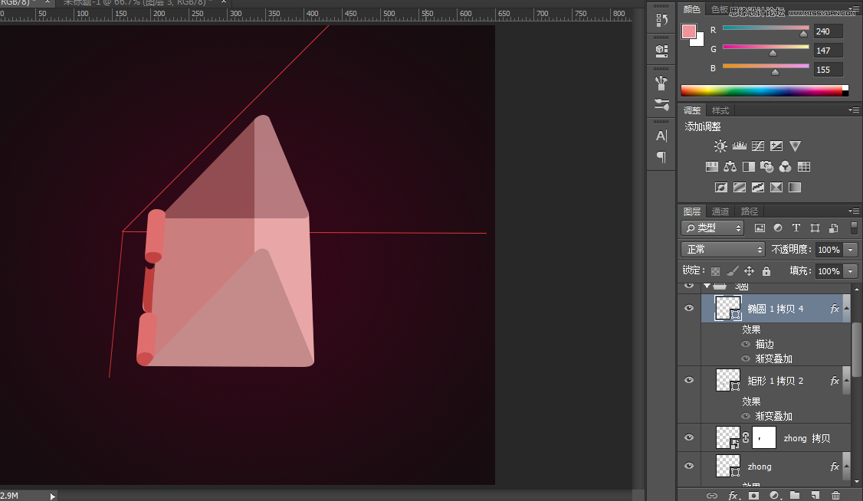Add a Color Lookup adjustment
The height and width of the screenshot is (501, 863).
(x=804, y=166)
